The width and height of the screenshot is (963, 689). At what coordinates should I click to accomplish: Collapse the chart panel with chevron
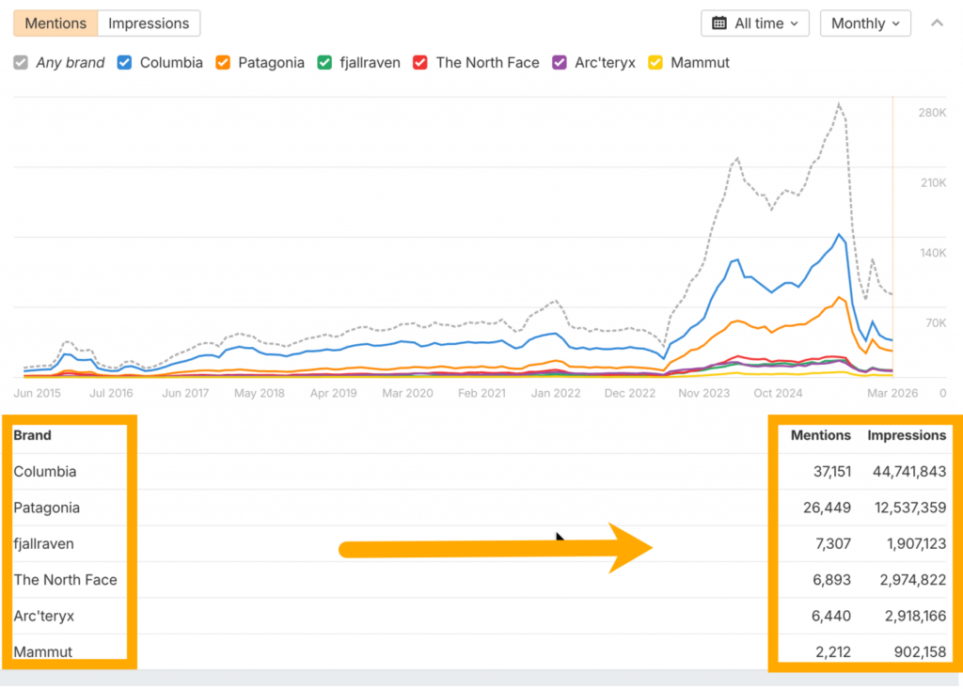coord(937,23)
